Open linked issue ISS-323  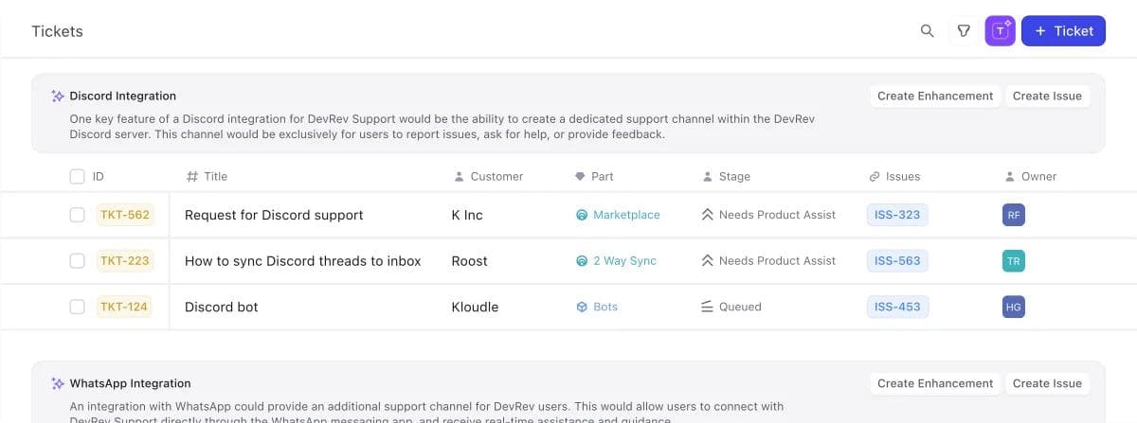point(896,215)
